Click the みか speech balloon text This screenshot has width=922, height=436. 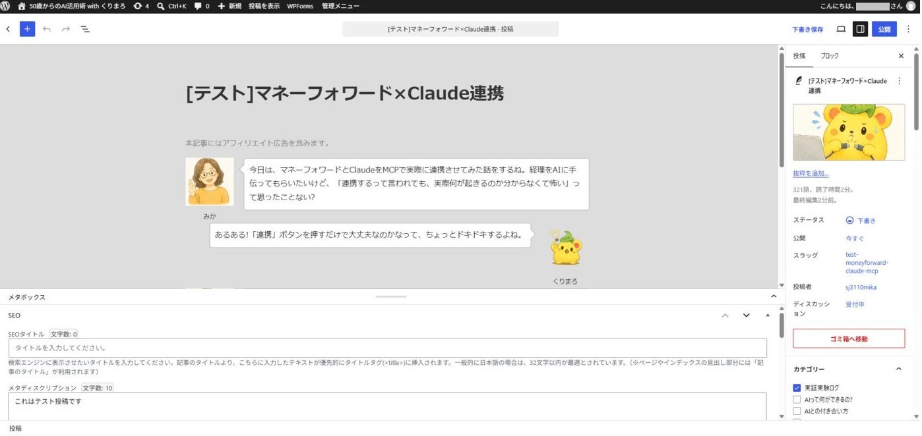click(416, 183)
